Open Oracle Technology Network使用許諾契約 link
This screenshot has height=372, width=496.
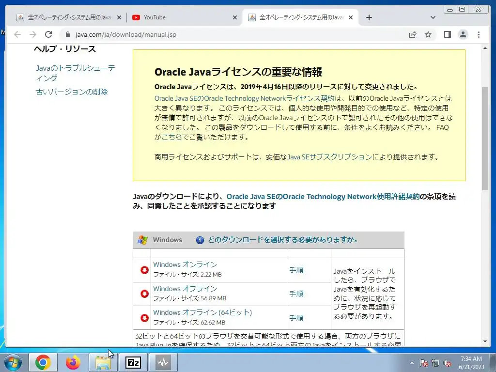click(x=323, y=197)
